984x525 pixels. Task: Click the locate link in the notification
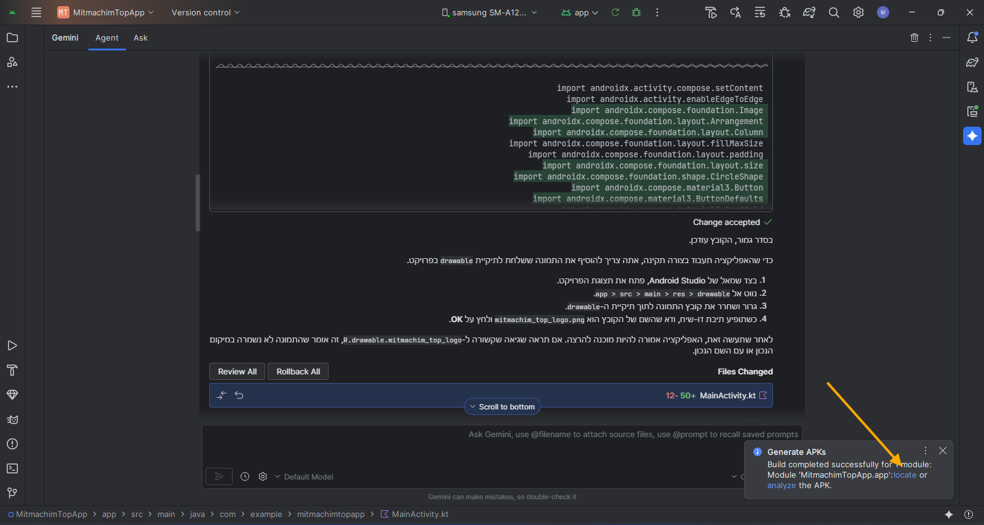point(905,475)
